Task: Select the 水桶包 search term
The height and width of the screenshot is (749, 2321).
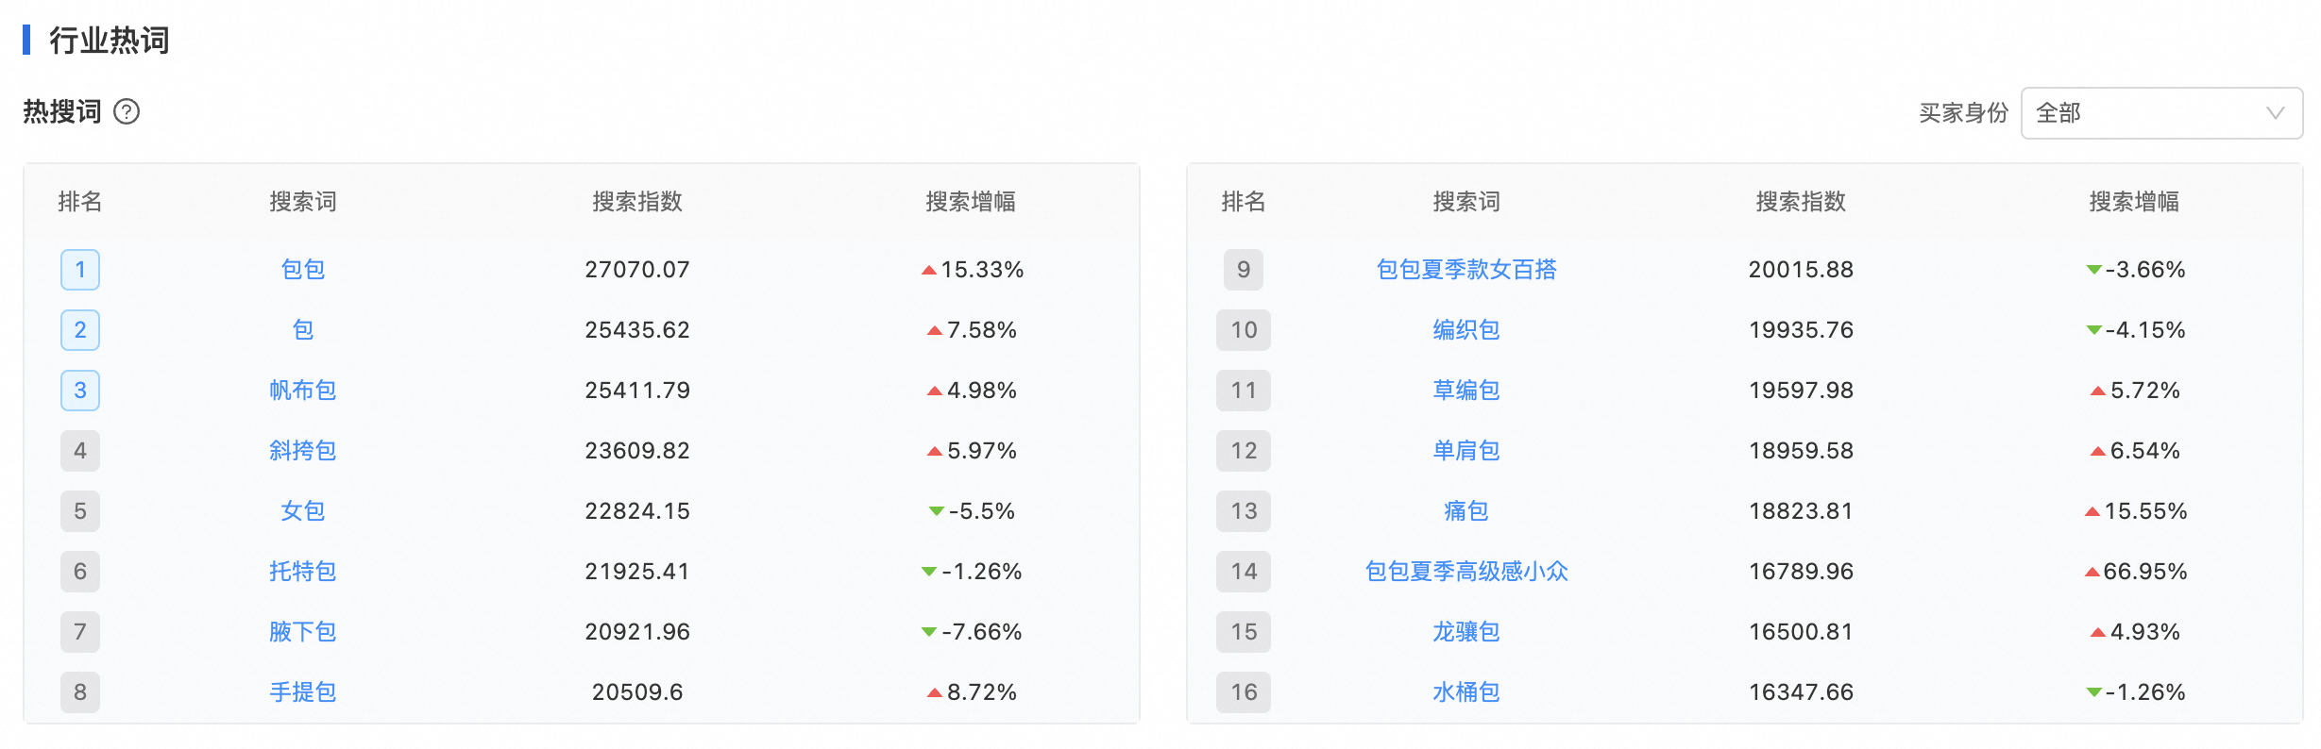Action: point(1466,692)
